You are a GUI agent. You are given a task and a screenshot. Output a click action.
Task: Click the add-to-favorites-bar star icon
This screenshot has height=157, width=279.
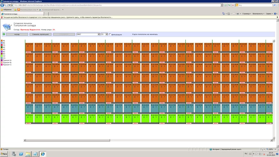coord(15,10)
